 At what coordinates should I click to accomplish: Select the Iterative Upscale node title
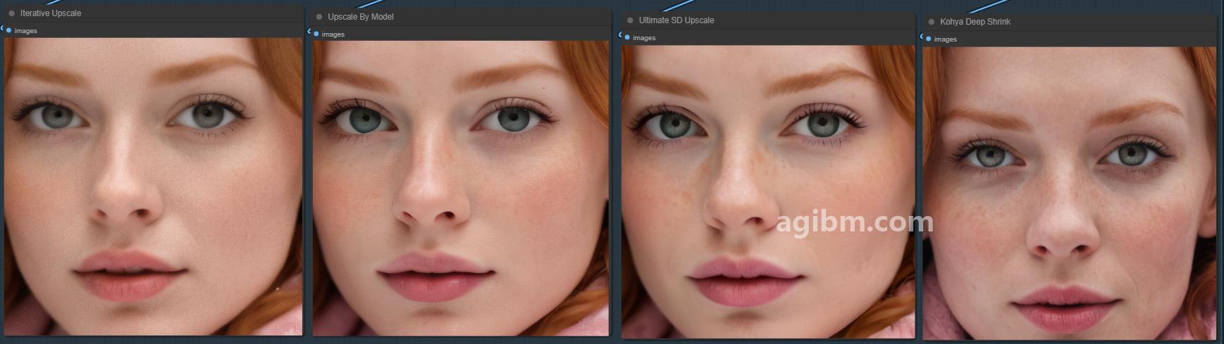point(51,13)
